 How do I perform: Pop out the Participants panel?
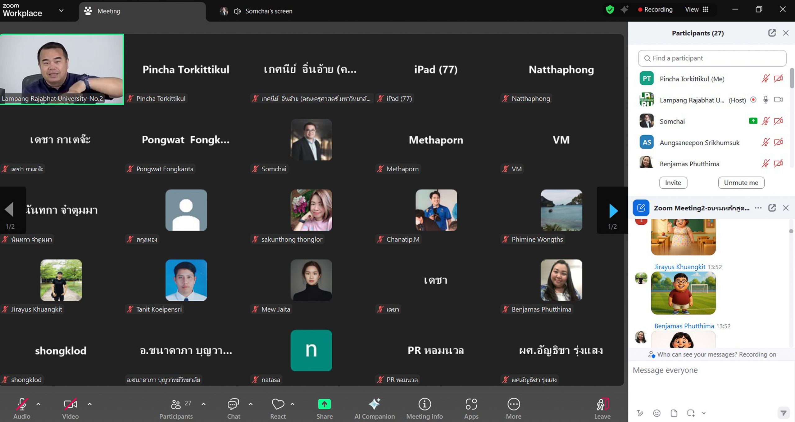click(x=772, y=33)
